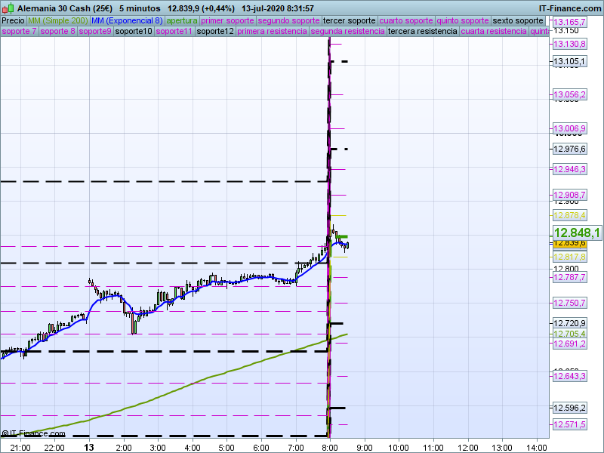Click the 12.691,2 price level tag
Viewport: 604px width, 453px height.
click(569, 344)
